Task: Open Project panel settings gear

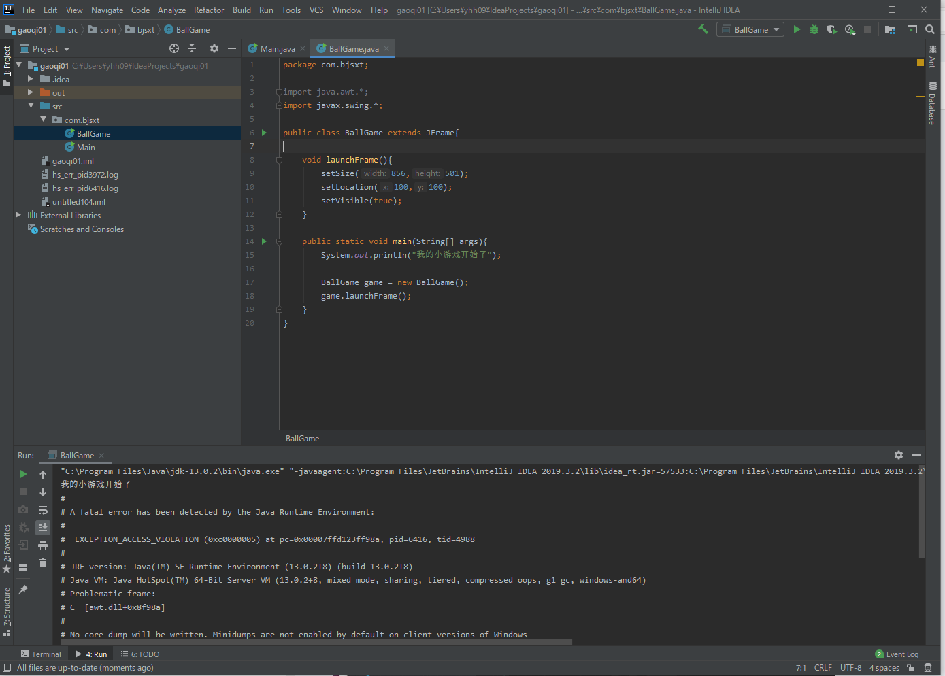Action: tap(214, 48)
